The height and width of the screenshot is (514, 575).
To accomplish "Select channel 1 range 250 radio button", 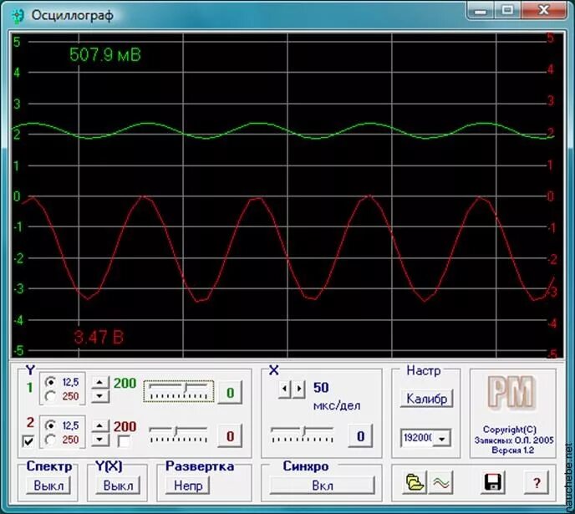I will coord(50,396).
